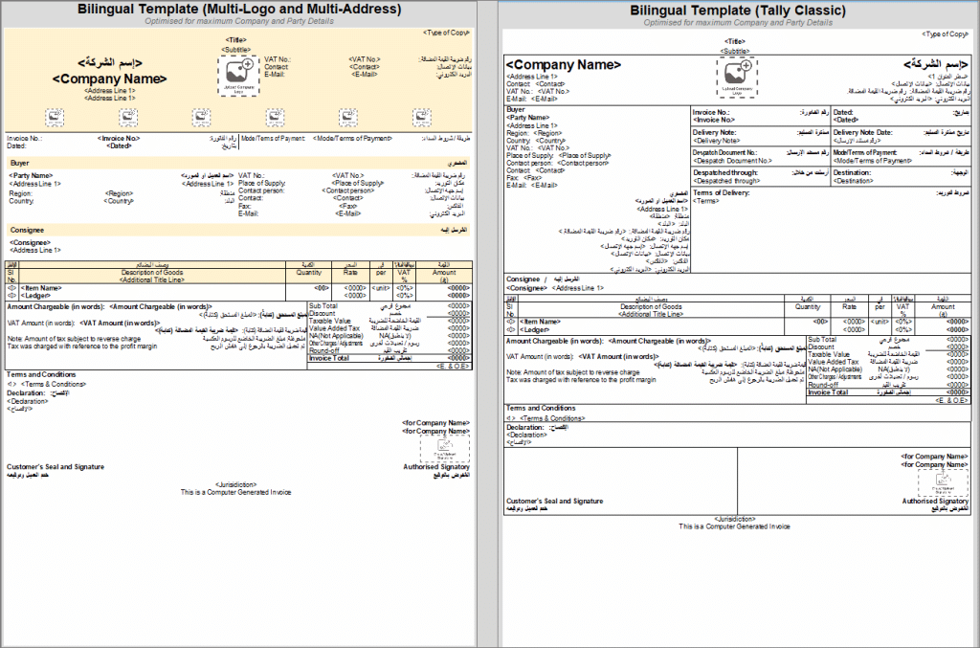This screenshot has height=648, width=980.
Task: Click Delivery Note Date field in Tally Classic template
Action: tap(901, 136)
